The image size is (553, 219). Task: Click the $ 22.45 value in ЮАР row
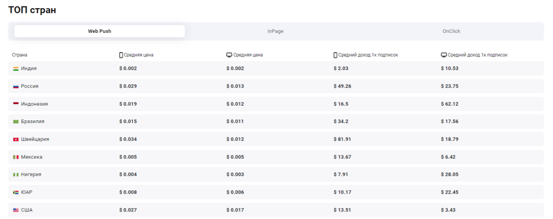450,192
